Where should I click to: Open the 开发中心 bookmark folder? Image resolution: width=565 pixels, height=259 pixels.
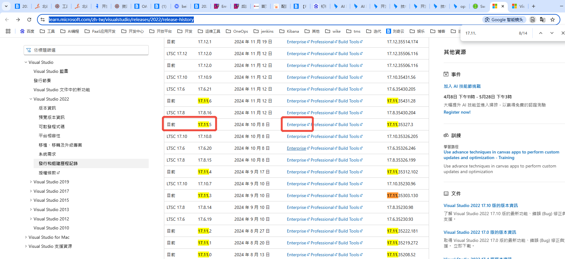pyautogui.click(x=133, y=31)
